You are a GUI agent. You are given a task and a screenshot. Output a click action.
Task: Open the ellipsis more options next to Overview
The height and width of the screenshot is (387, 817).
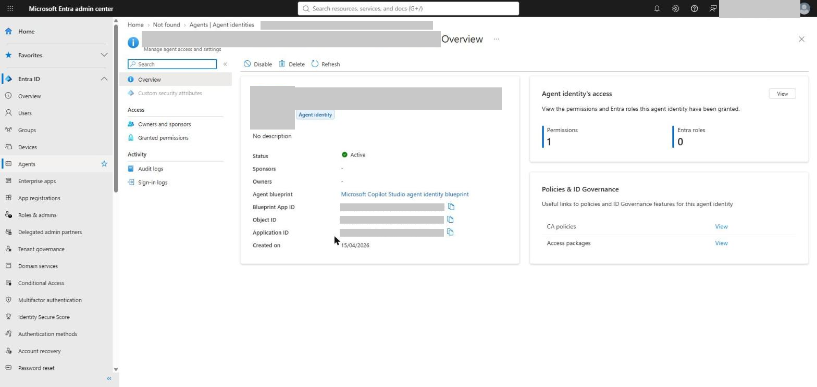pyautogui.click(x=497, y=39)
